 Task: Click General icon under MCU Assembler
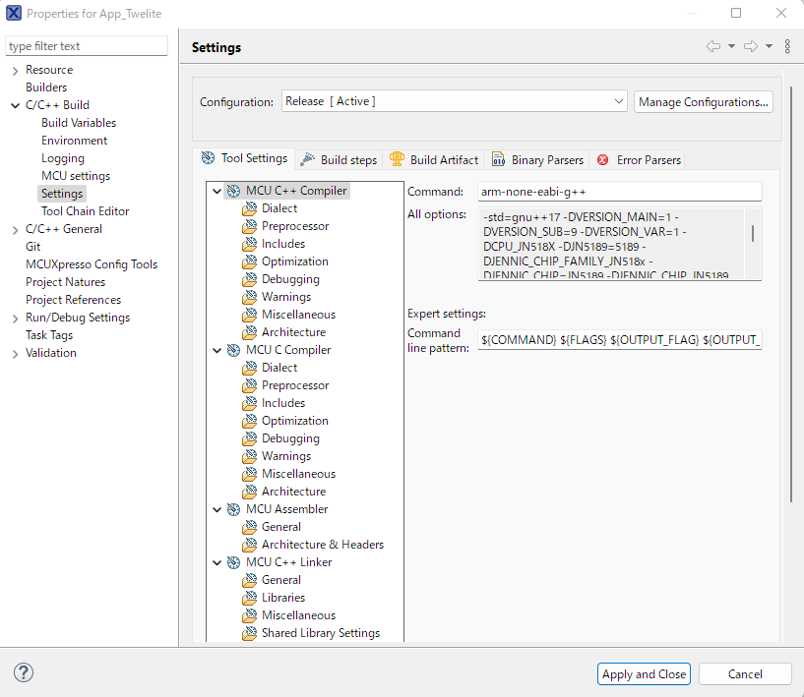[250, 527]
